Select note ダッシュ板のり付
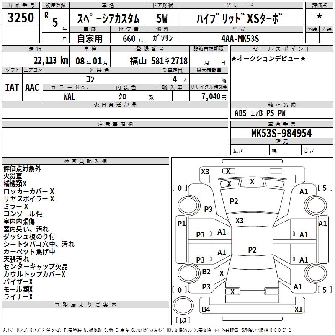335x335 pixels. (x=29, y=237)
